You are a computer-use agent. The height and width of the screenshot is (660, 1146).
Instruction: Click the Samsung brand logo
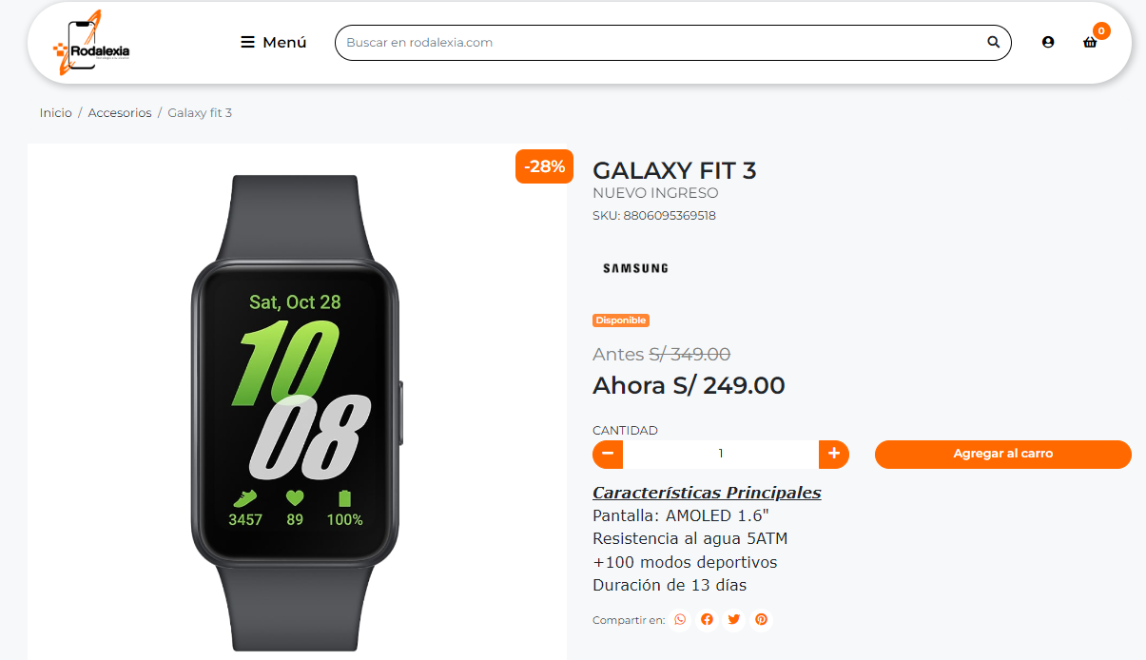click(x=635, y=268)
